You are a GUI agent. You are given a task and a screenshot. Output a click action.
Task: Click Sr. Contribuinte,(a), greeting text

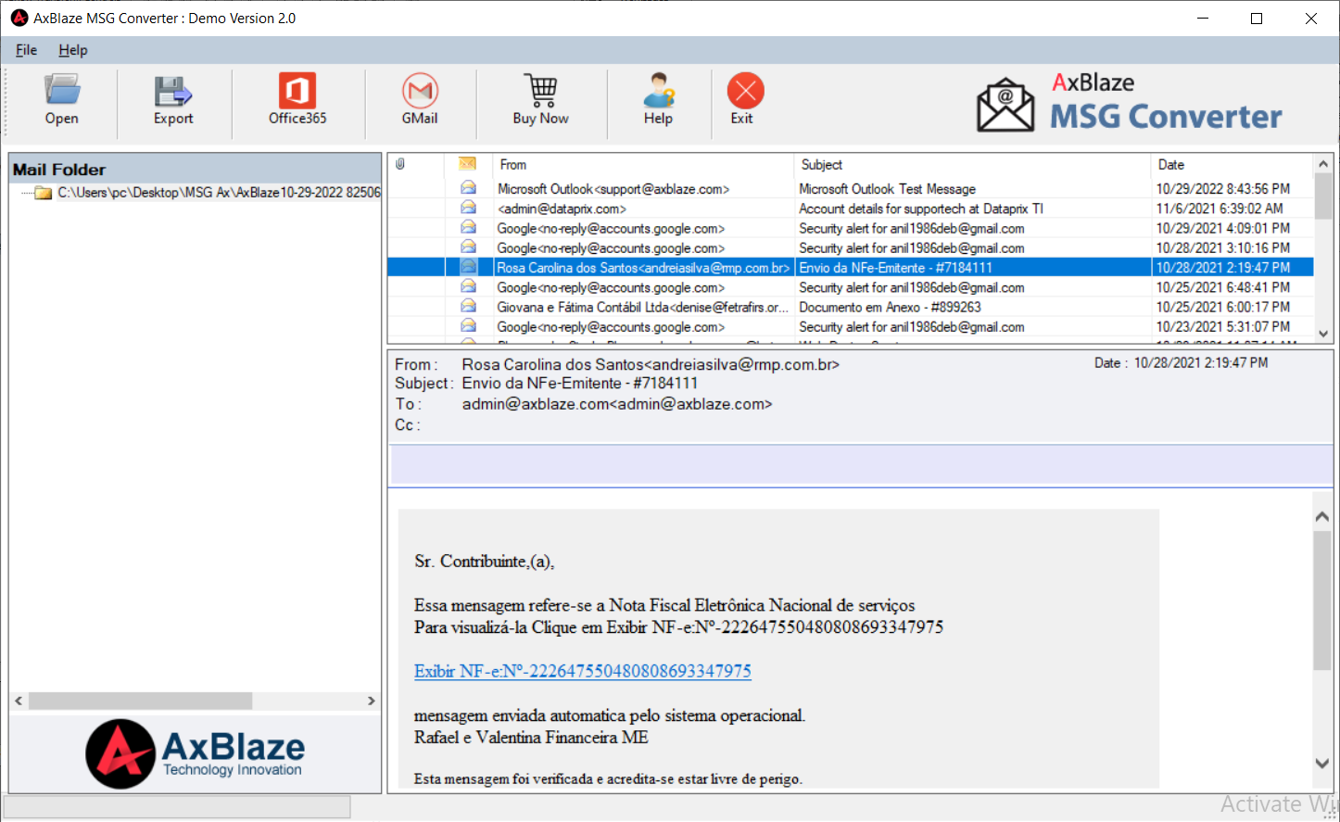point(484,561)
